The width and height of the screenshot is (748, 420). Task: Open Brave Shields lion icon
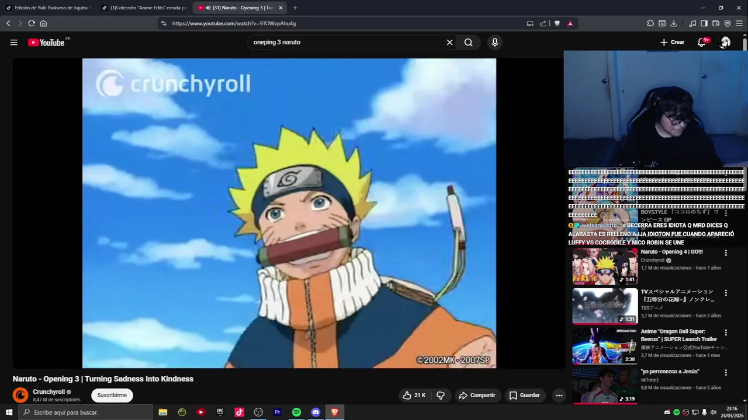[x=557, y=23]
